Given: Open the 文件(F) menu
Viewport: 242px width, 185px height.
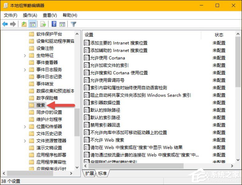Looking at the screenshot, I should pos(10,15).
